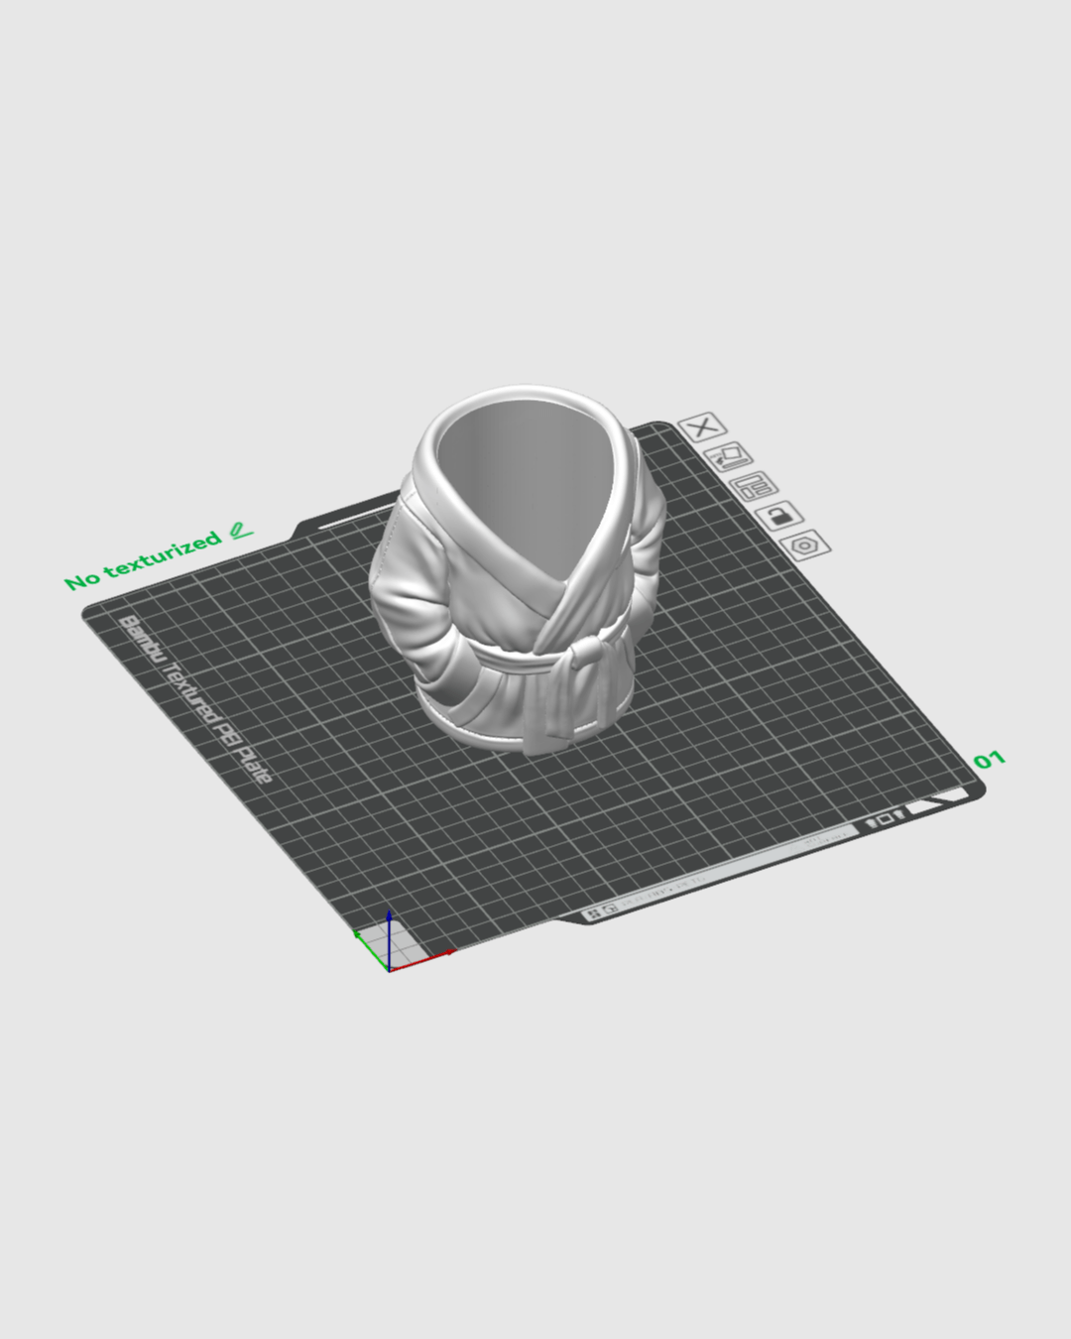Click the white tab at plate's right corner
This screenshot has width=1071, height=1339.
pyautogui.click(x=937, y=803)
